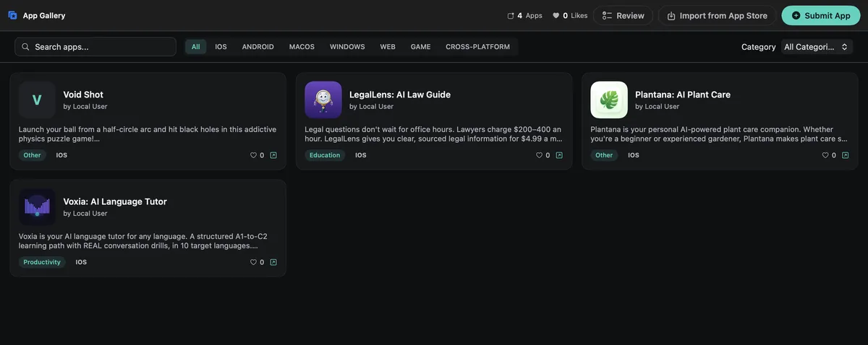
Task: Click 'by Local User' under LegalLens
Action: coord(372,107)
